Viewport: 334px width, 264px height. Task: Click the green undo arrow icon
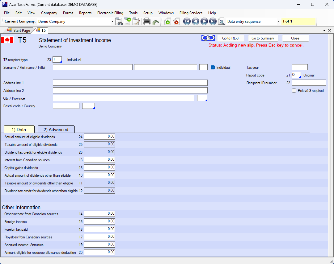[155, 22]
